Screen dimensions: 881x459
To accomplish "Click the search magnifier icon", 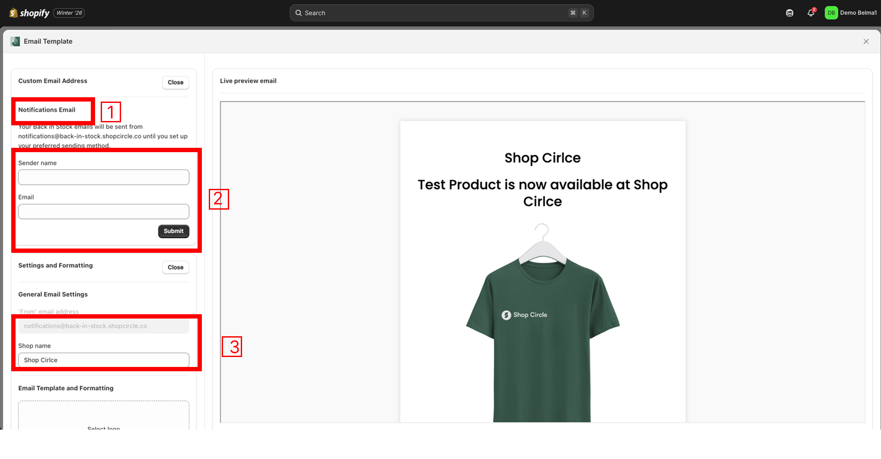I will tap(298, 13).
